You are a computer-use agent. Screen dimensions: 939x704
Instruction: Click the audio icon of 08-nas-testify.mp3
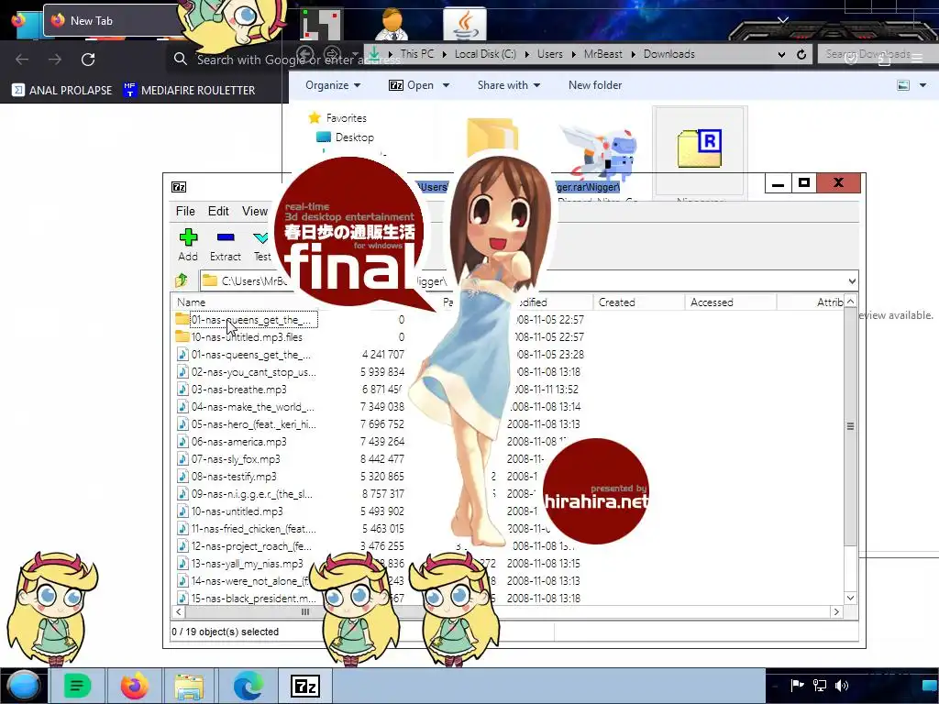[182, 477]
